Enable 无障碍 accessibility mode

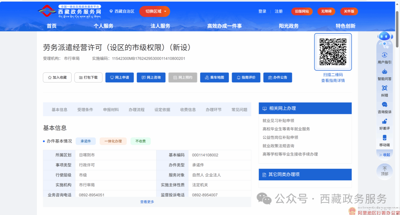326,11
